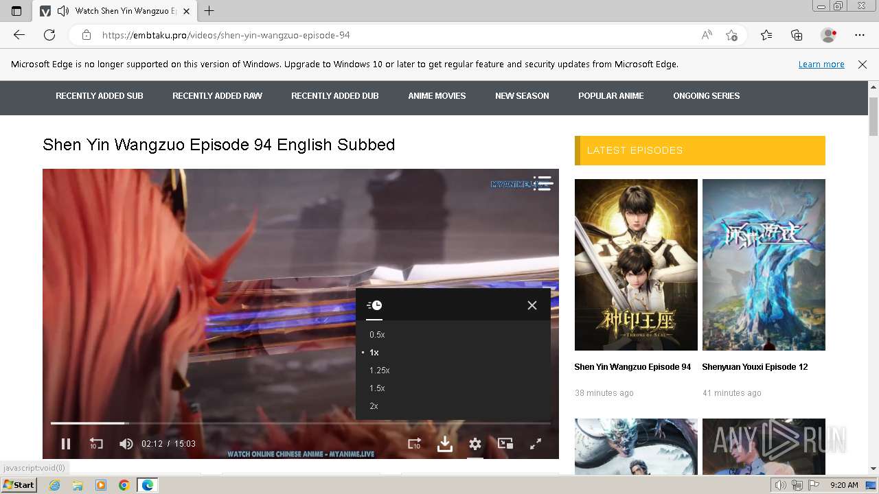
Task: Open Edge Settings and more menu
Action: pyautogui.click(x=860, y=35)
